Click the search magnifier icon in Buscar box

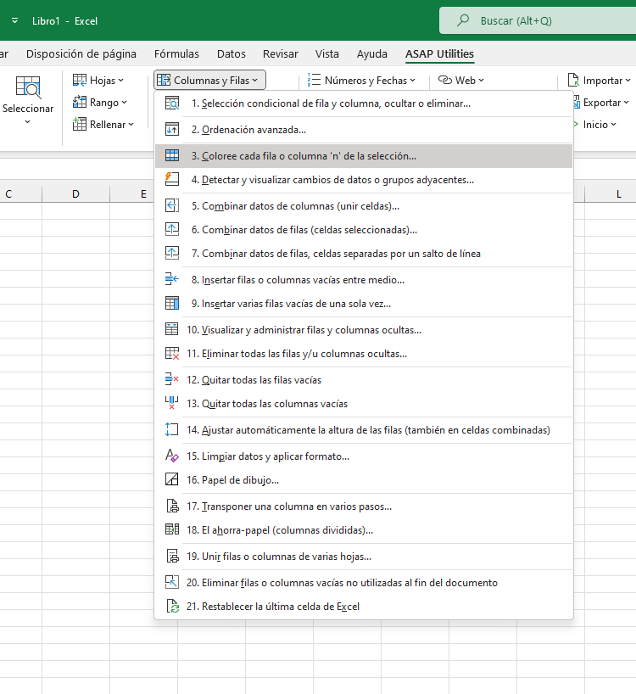[463, 20]
